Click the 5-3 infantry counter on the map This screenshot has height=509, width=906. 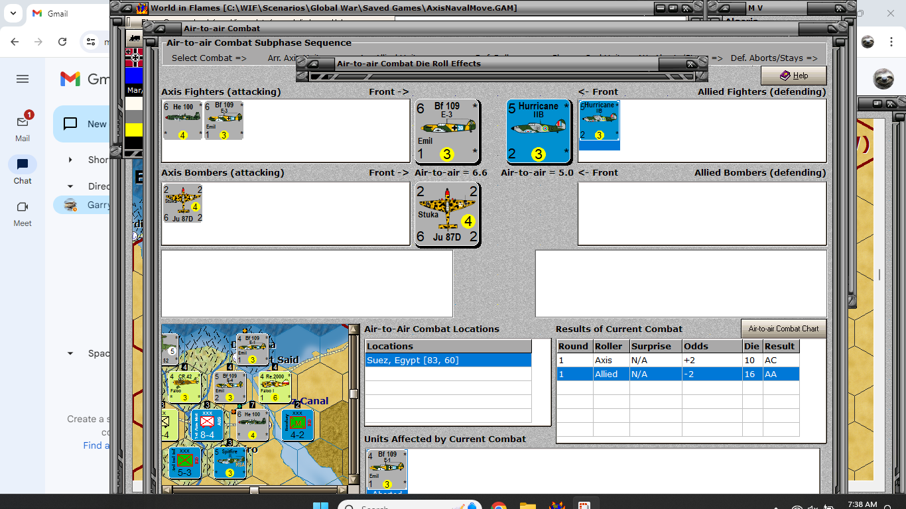point(184,463)
